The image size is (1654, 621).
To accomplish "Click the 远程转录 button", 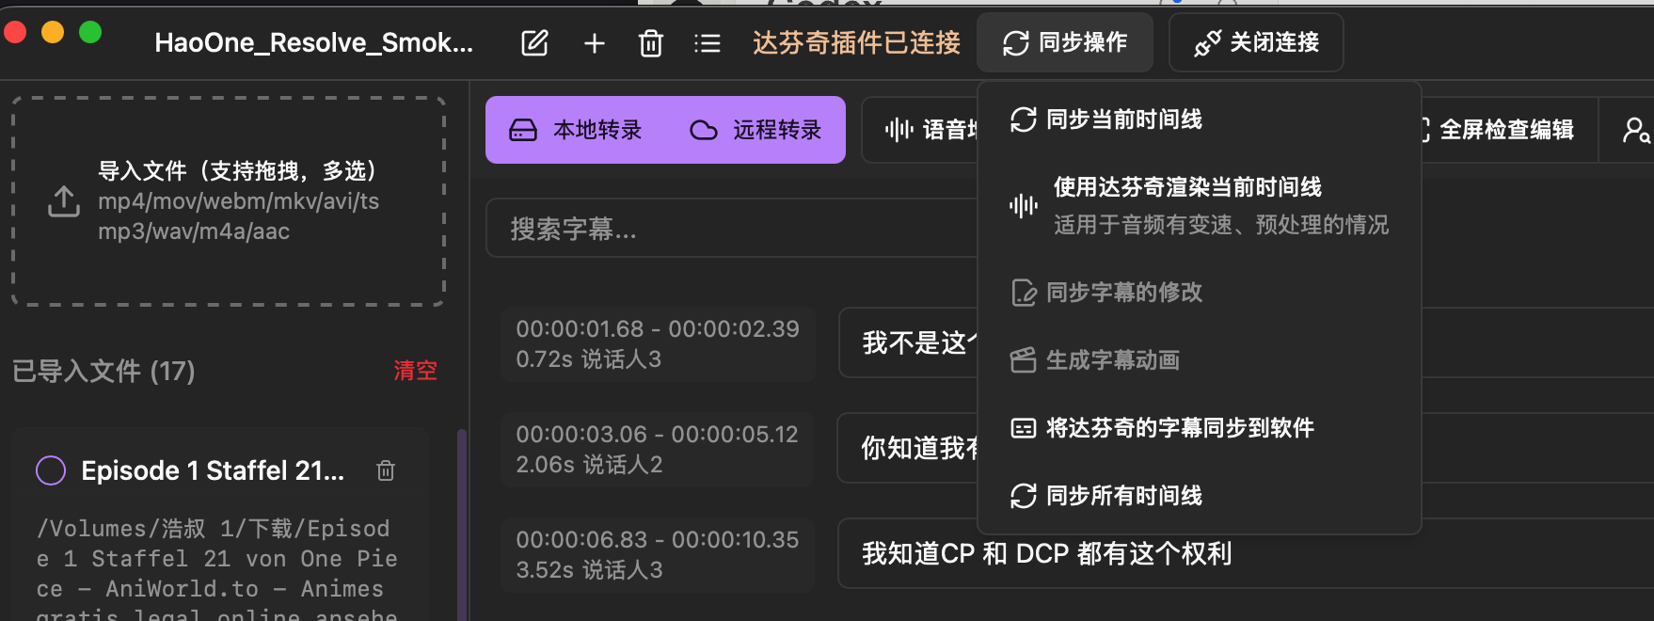I will pos(755,130).
